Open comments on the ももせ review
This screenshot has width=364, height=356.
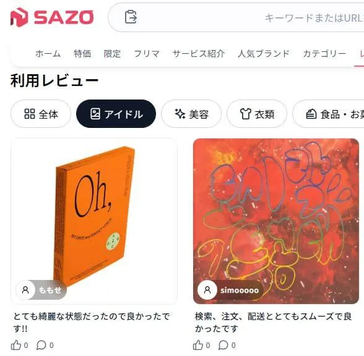coord(41,345)
